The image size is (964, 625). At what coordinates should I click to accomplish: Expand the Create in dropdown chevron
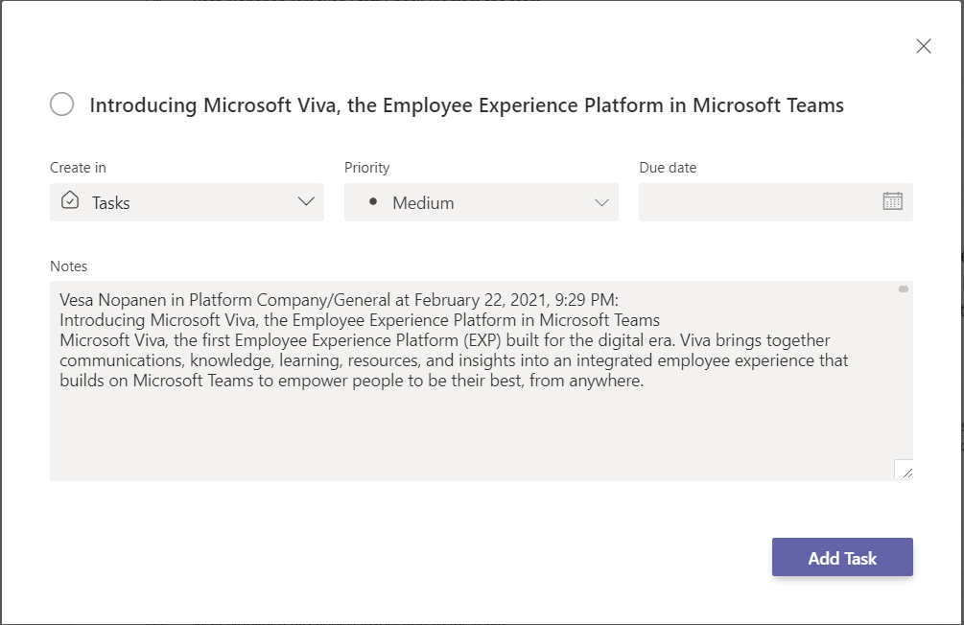click(306, 202)
